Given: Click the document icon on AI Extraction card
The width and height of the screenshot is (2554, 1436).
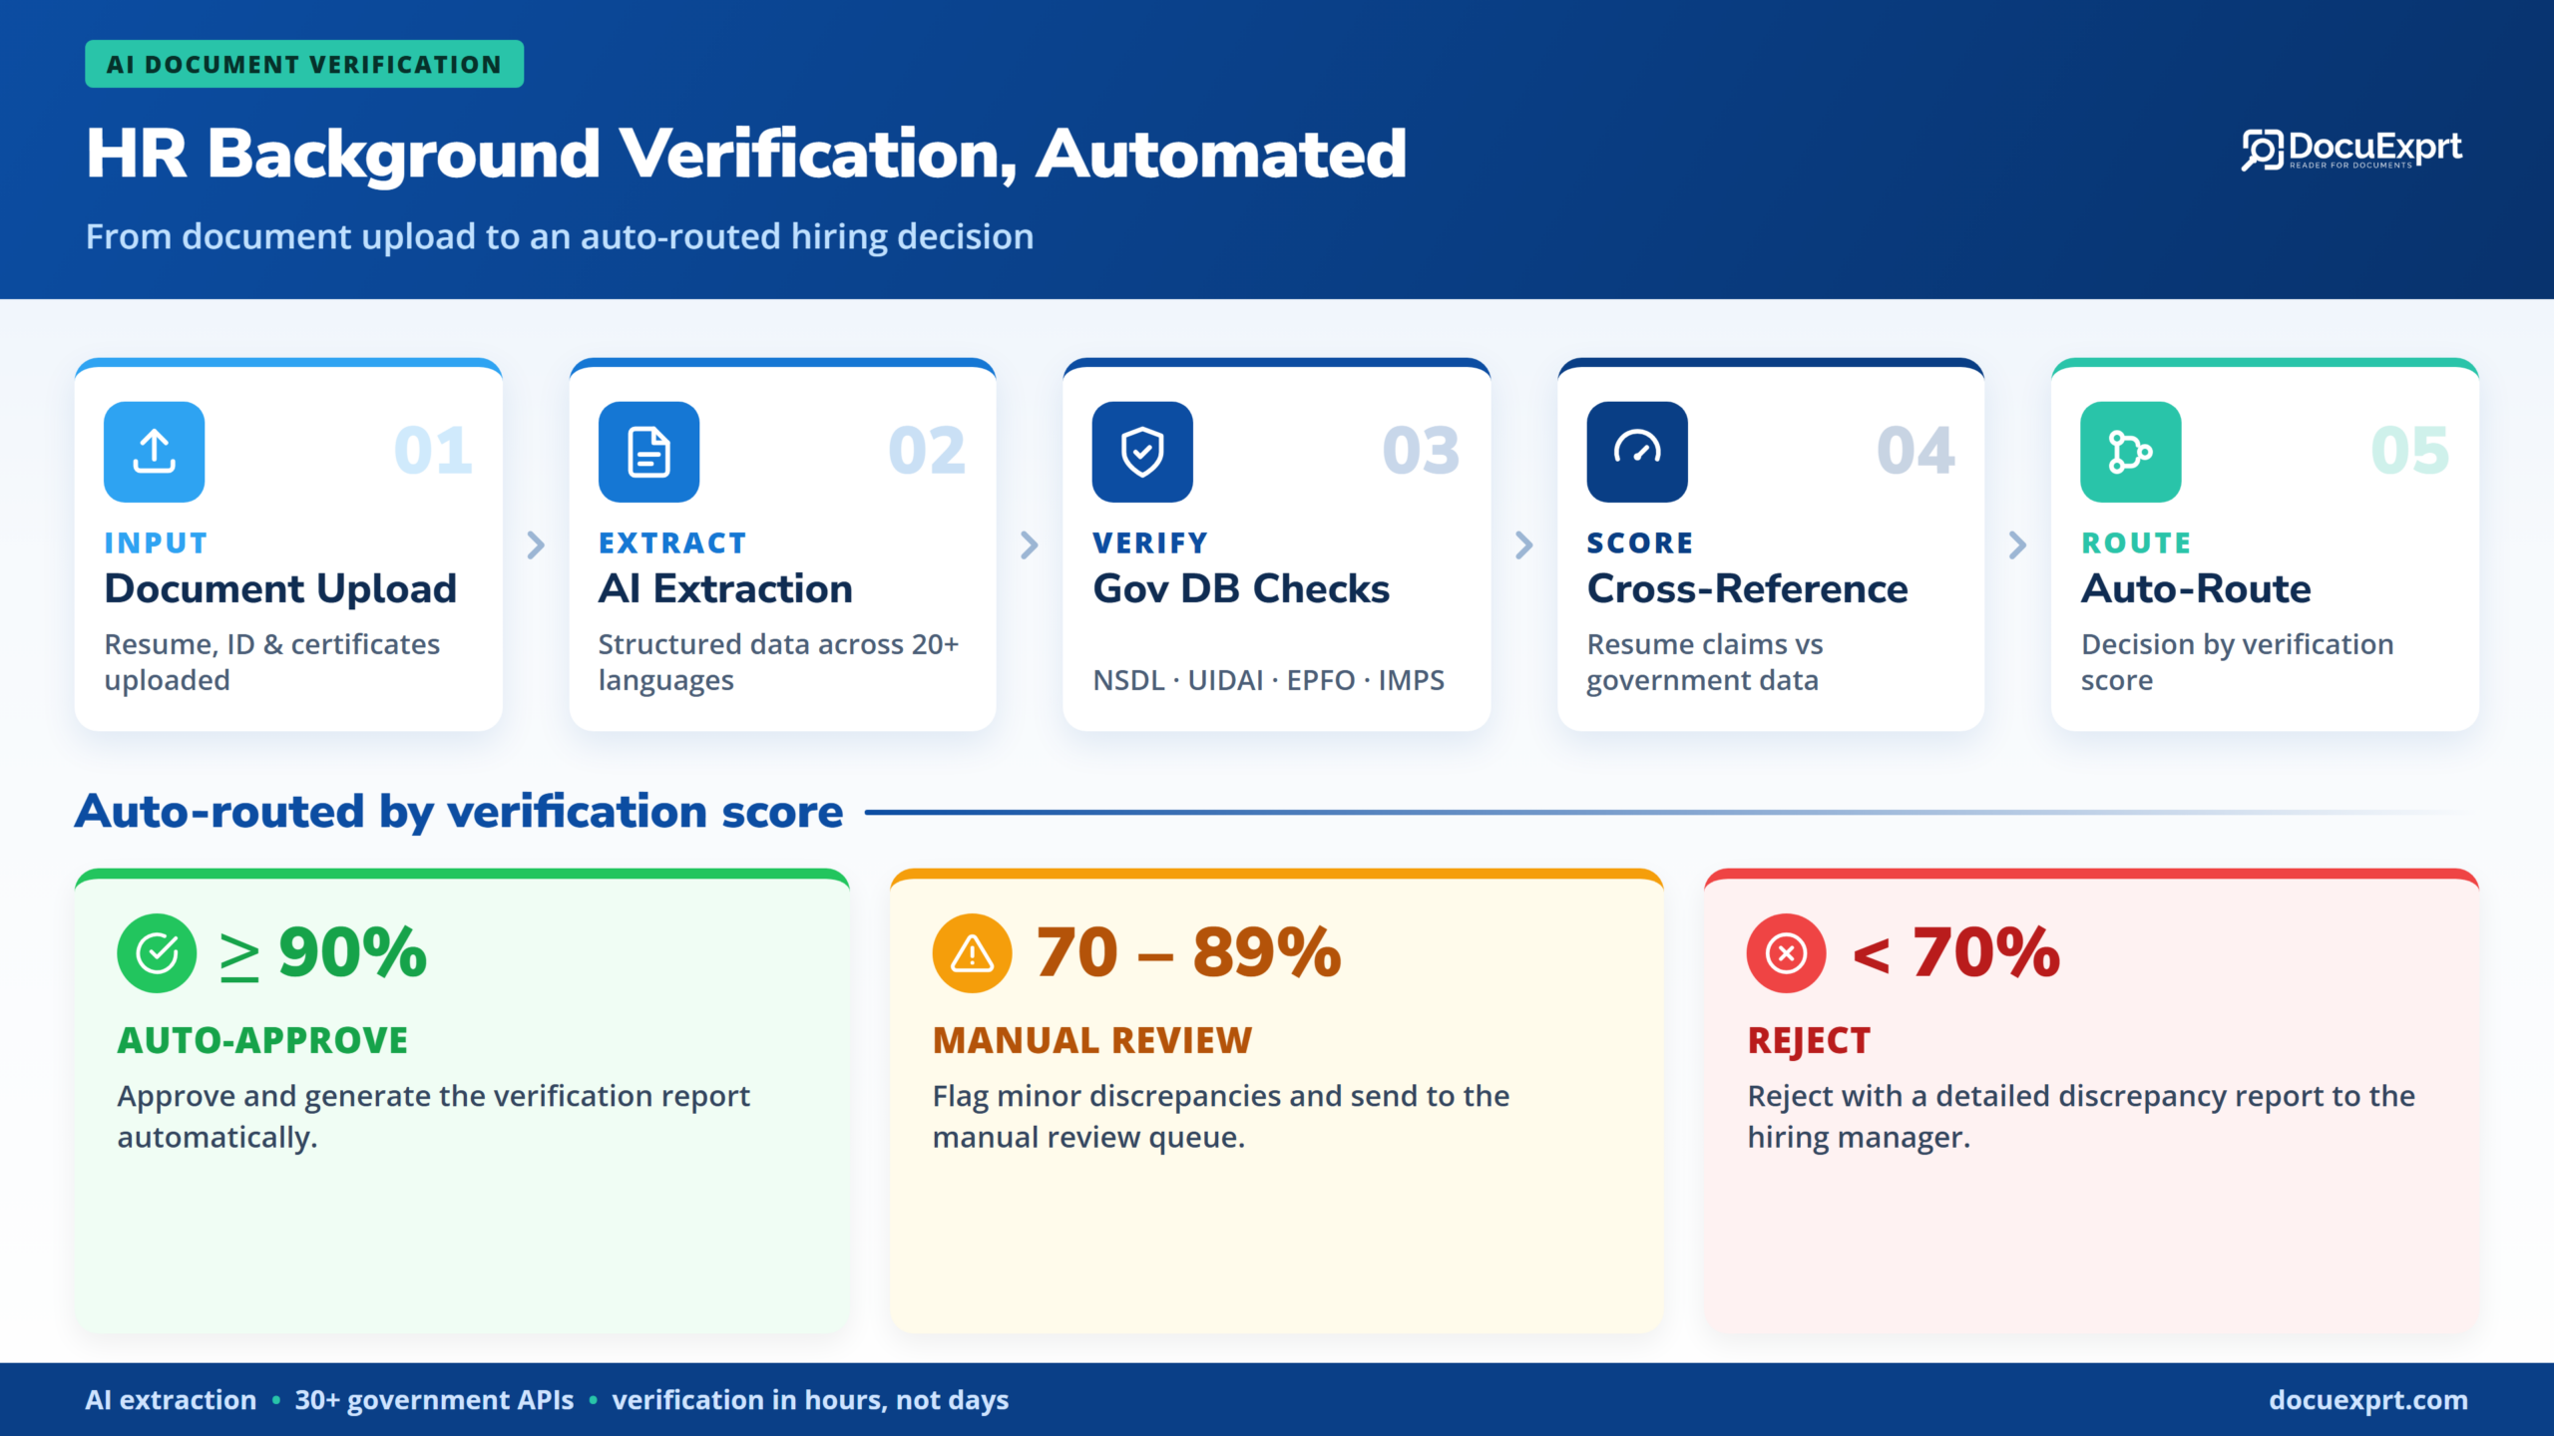Looking at the screenshot, I should [648, 452].
